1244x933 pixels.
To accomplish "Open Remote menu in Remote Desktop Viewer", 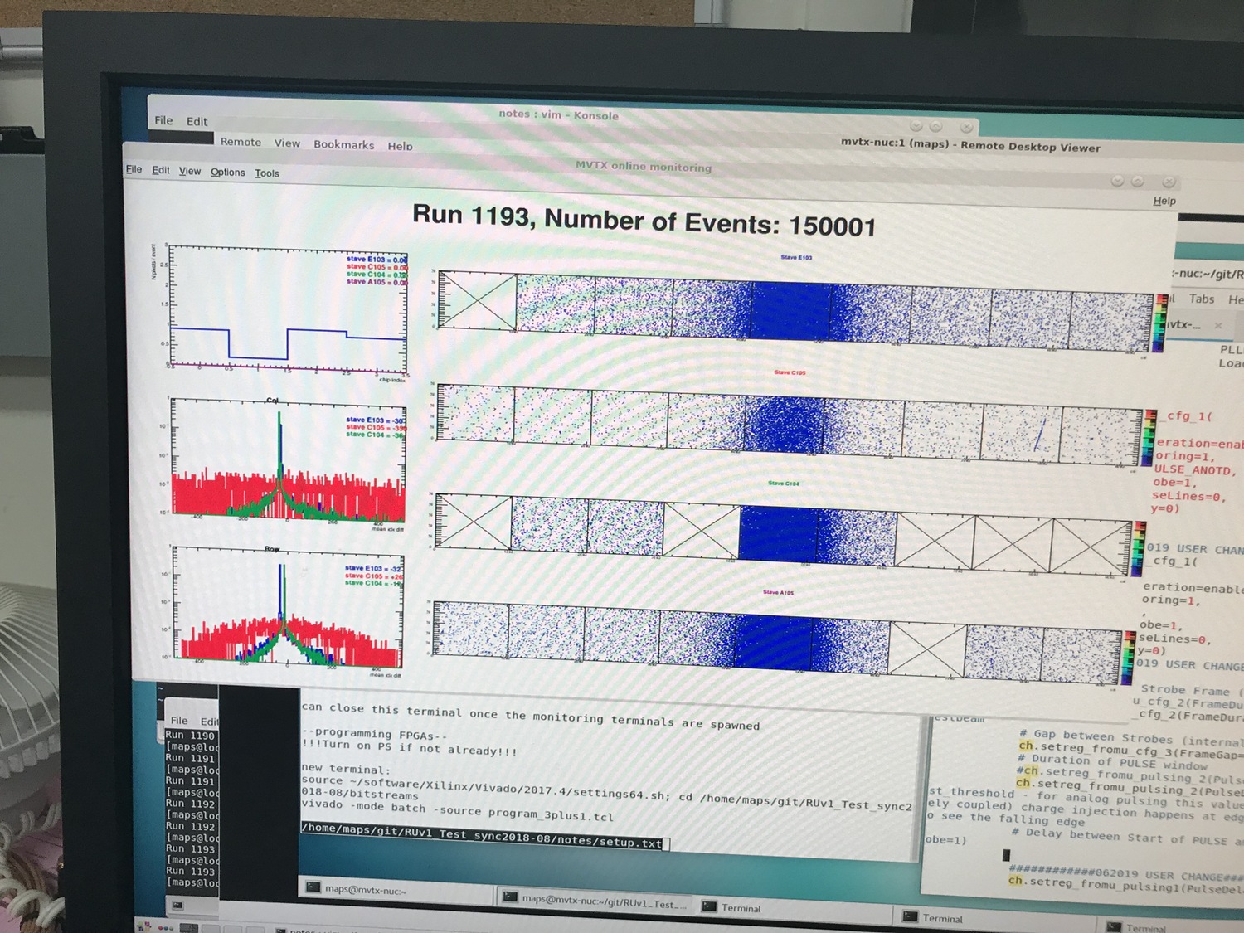I will [x=241, y=142].
